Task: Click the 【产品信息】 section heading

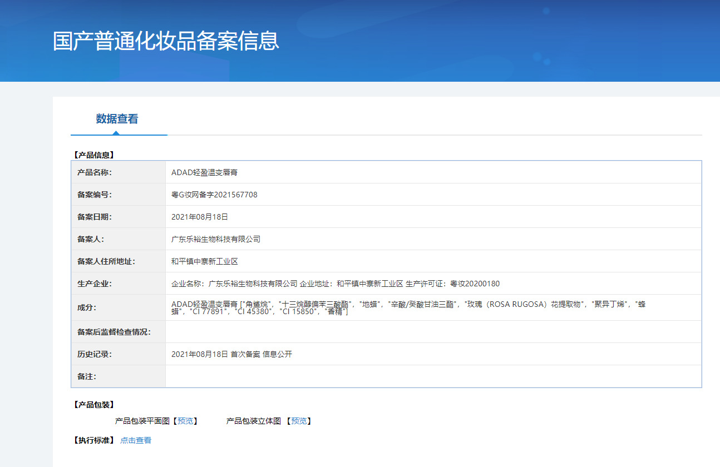Action: (93, 155)
